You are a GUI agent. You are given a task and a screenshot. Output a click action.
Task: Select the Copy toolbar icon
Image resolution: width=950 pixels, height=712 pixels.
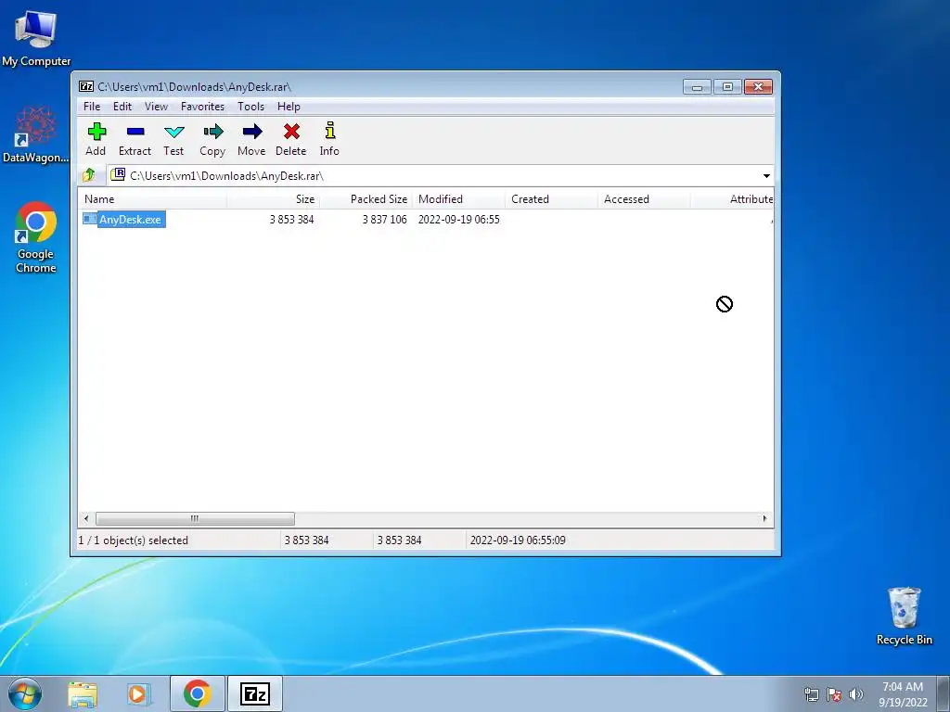[212, 139]
